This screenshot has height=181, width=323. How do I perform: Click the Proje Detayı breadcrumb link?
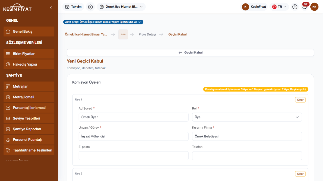pyautogui.click(x=147, y=34)
